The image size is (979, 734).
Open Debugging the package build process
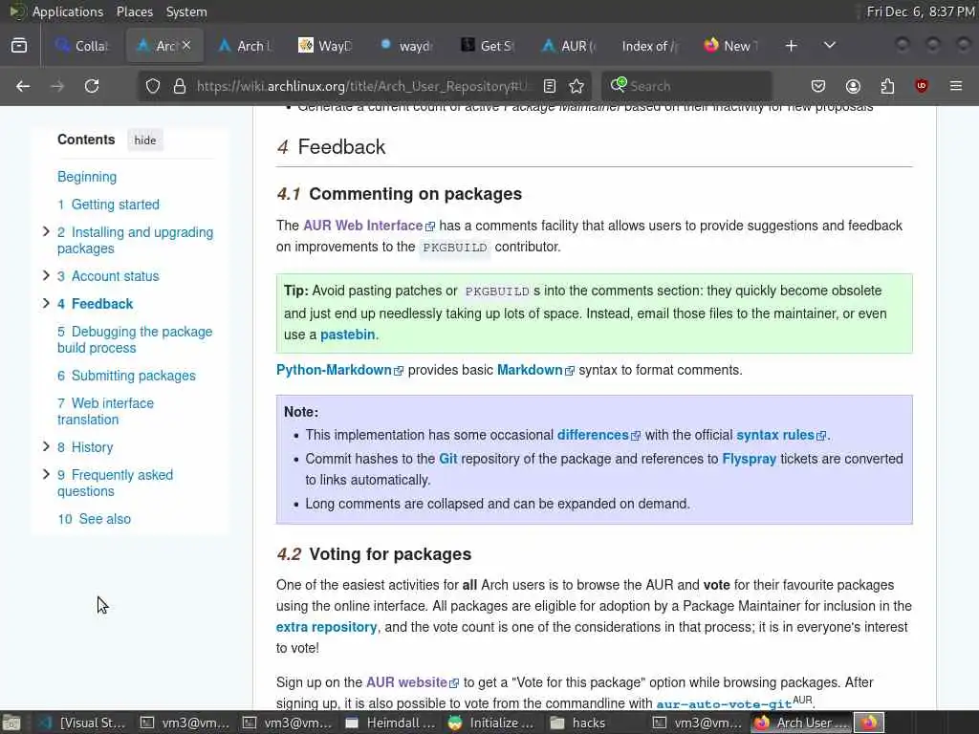[x=135, y=339]
